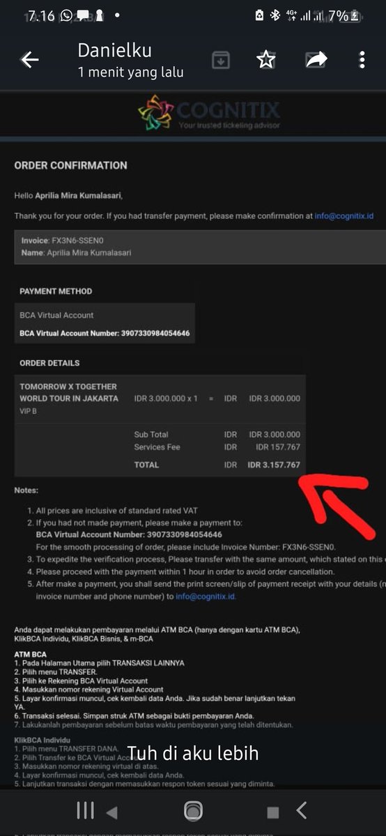Select the Notes: heading

pyautogui.click(x=26, y=490)
